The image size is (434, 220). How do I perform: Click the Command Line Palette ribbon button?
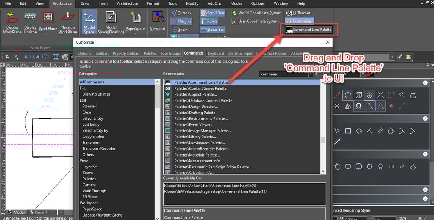click(x=309, y=30)
